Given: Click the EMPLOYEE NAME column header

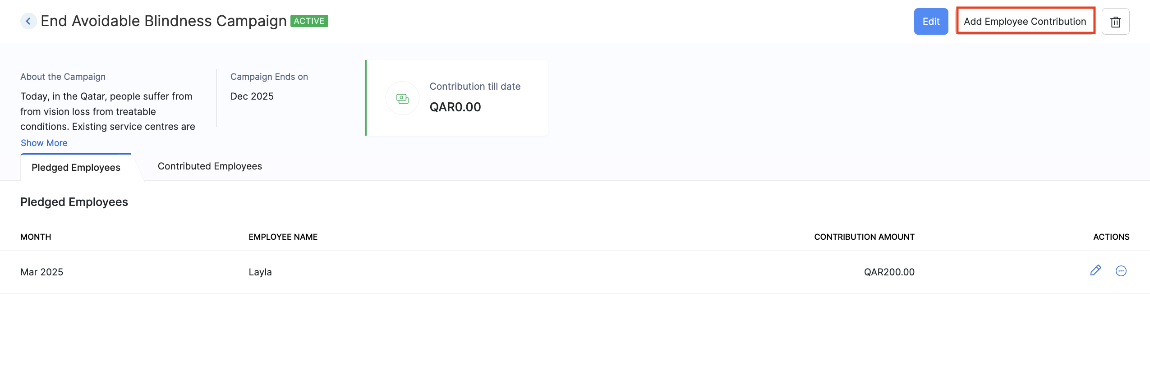Looking at the screenshot, I should [283, 237].
